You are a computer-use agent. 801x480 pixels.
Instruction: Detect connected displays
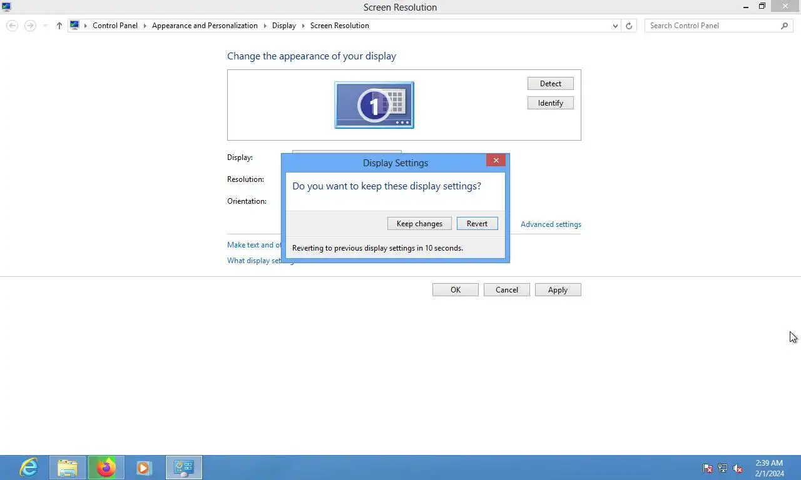(551, 84)
